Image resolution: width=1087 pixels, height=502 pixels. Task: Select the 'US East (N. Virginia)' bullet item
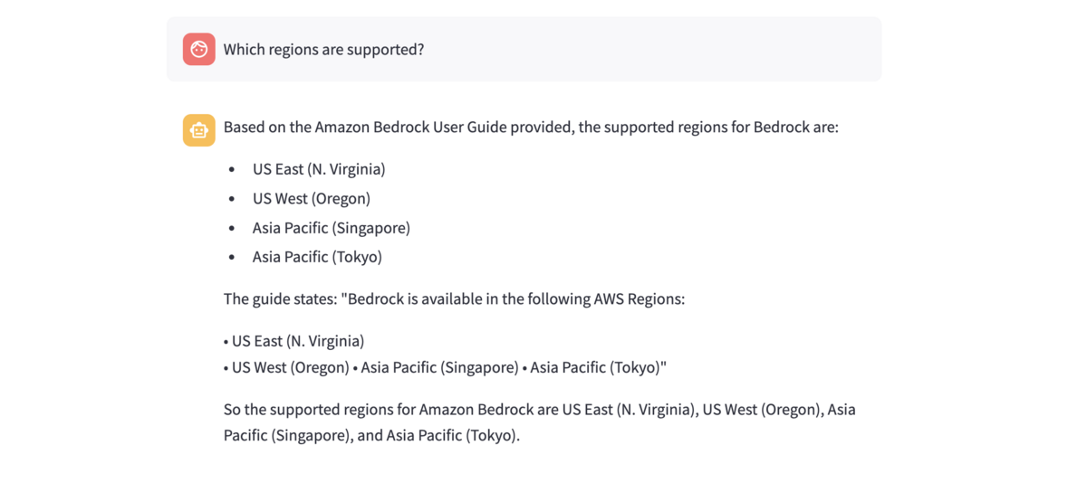[x=319, y=169]
